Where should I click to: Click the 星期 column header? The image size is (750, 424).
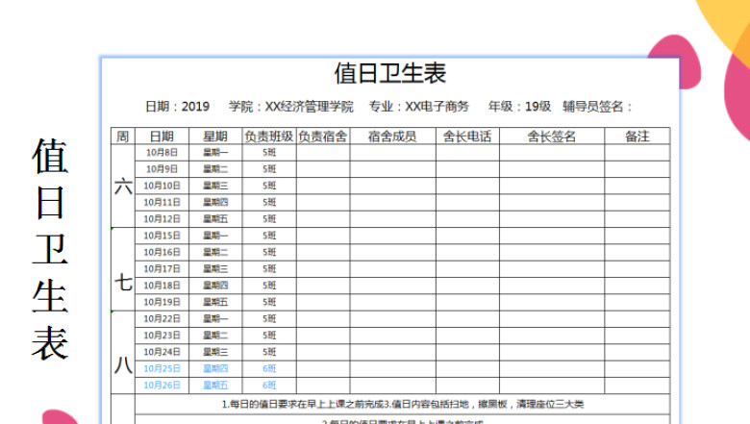point(215,137)
